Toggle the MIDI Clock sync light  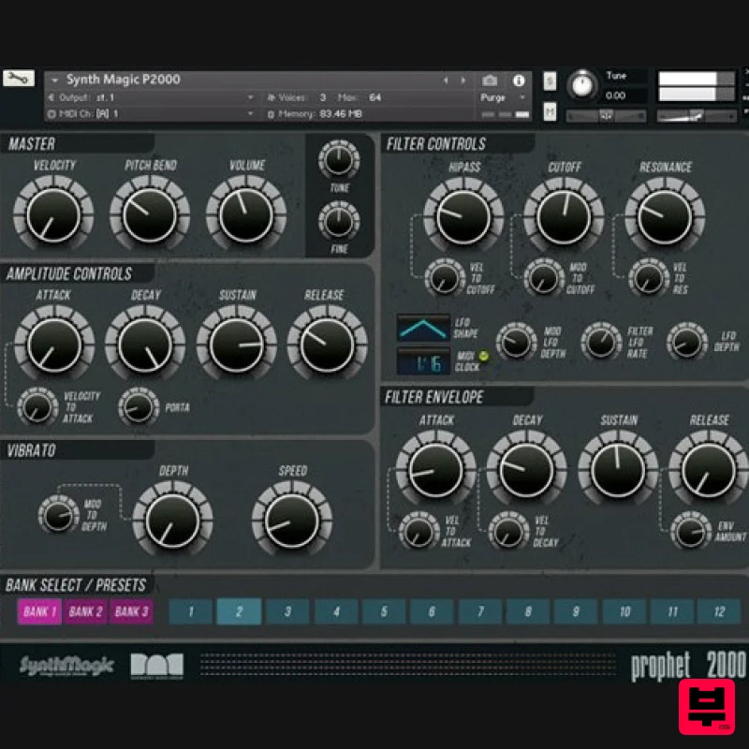pyautogui.click(x=483, y=356)
